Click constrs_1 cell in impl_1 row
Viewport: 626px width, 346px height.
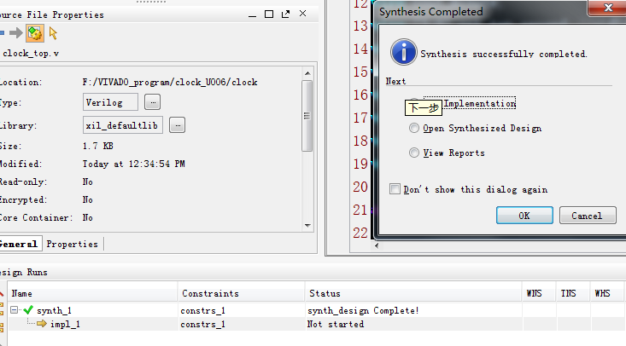pos(202,324)
